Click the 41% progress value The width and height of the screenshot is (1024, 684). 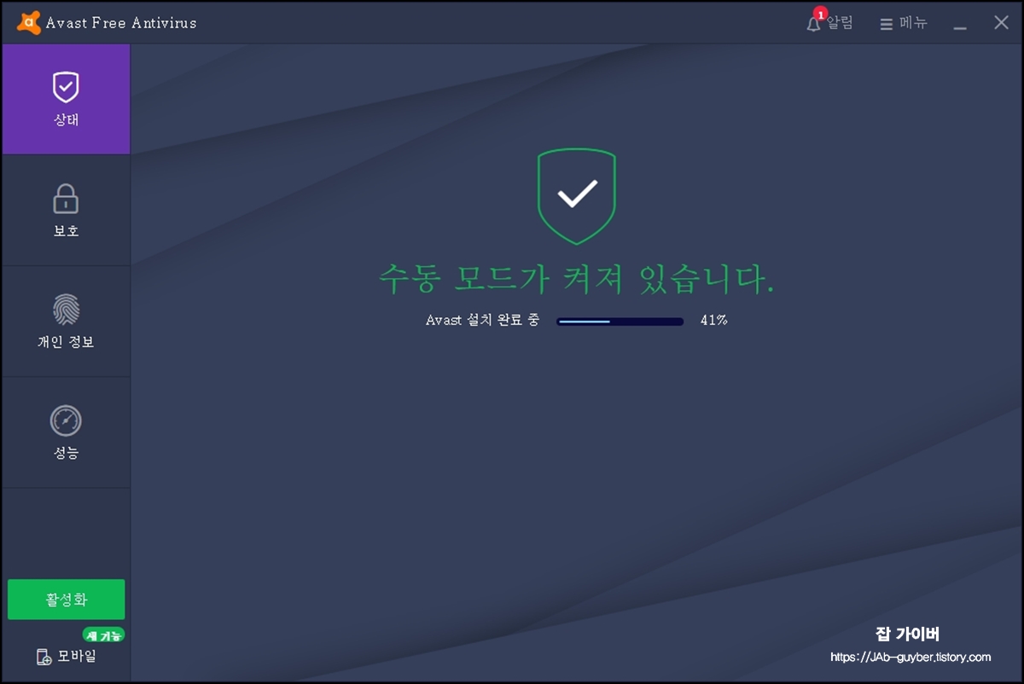tap(713, 321)
